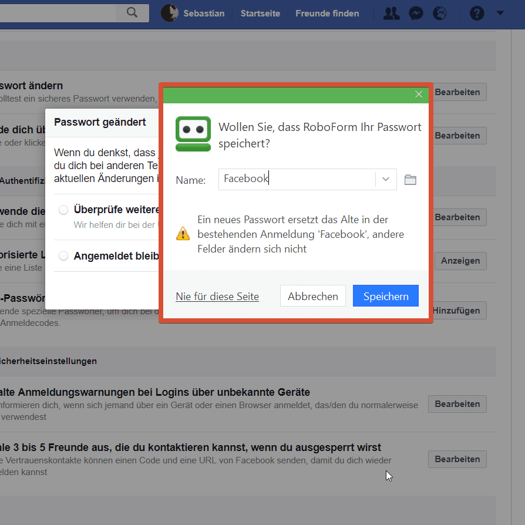Click Nie für diese Seite link

217,297
